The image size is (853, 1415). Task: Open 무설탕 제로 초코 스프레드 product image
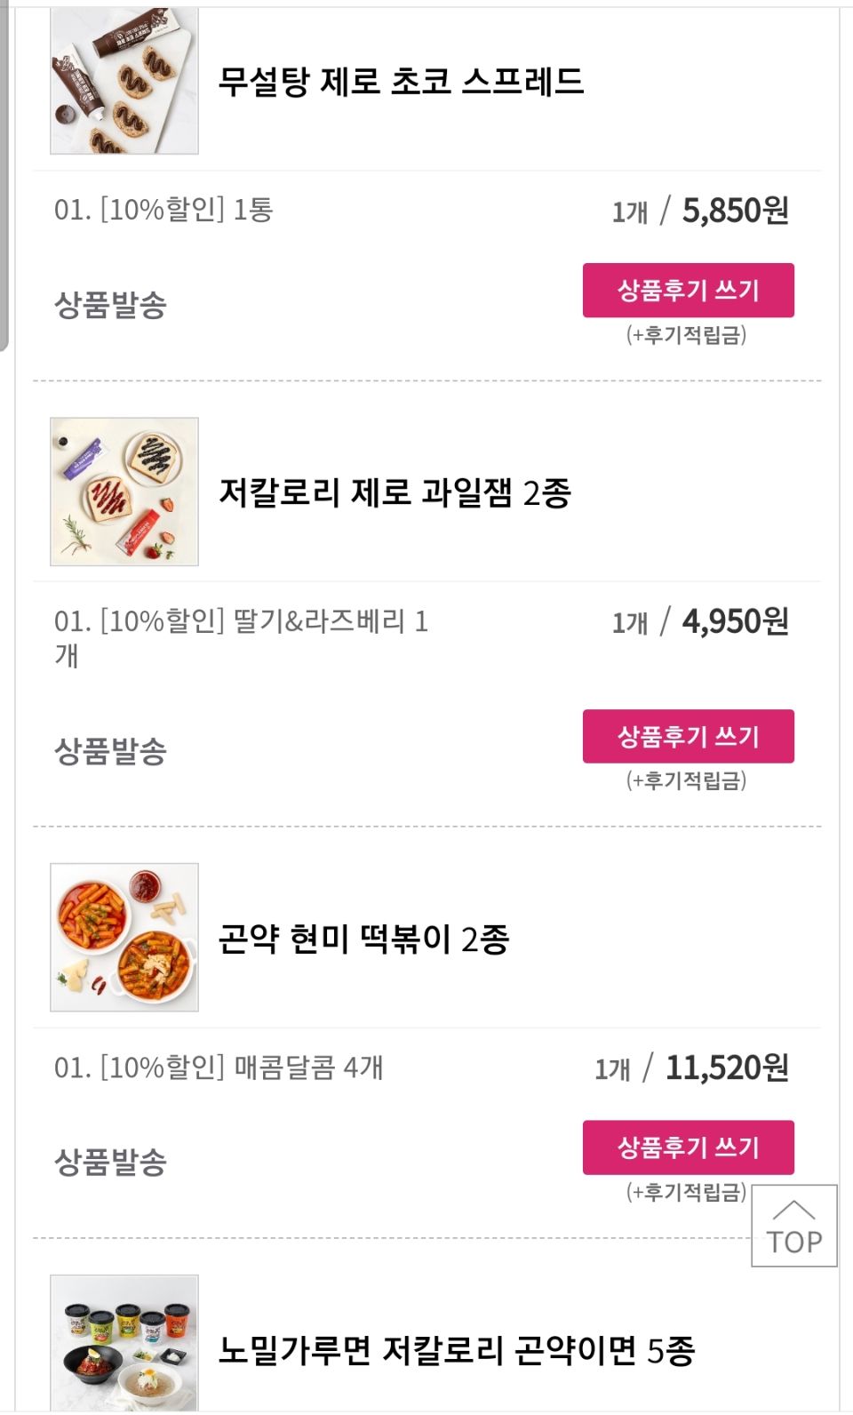(x=124, y=82)
